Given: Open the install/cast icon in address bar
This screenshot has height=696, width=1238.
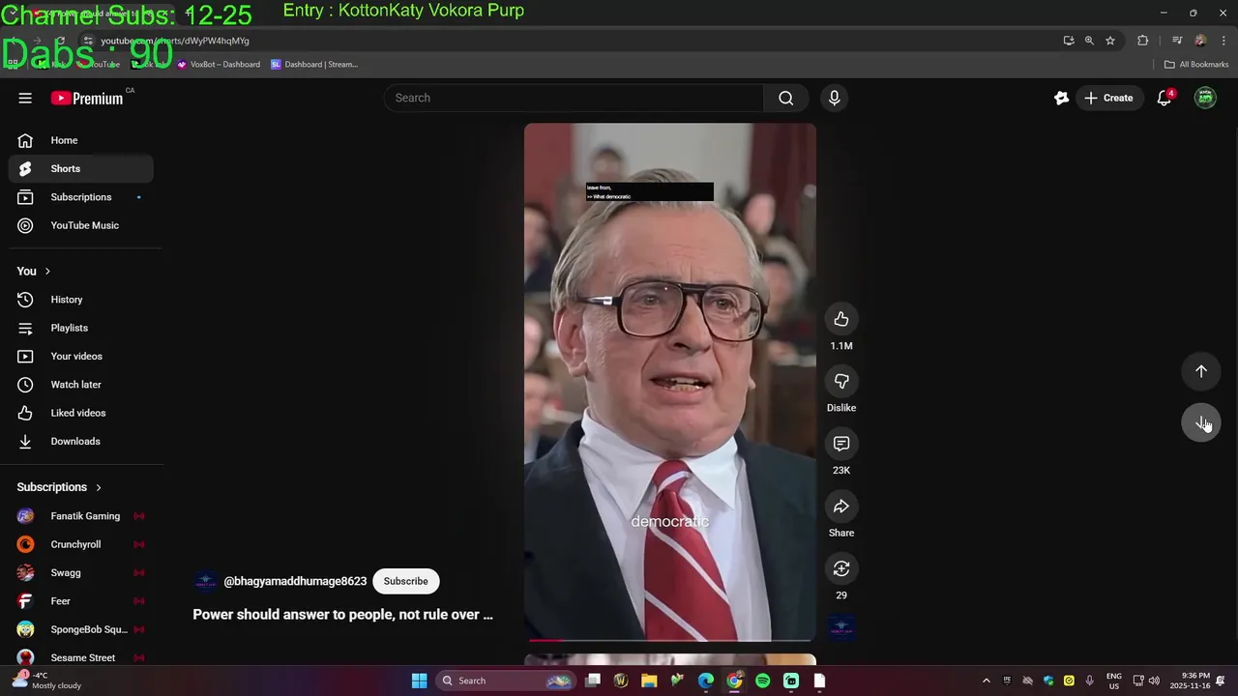Looking at the screenshot, I should click(1069, 41).
